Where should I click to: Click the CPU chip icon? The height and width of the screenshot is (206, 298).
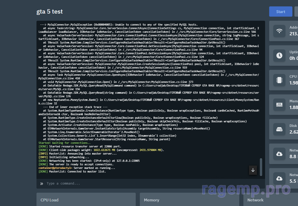click(279, 80)
